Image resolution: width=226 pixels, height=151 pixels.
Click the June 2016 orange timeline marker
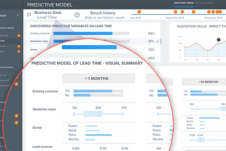click(x=139, y=12)
